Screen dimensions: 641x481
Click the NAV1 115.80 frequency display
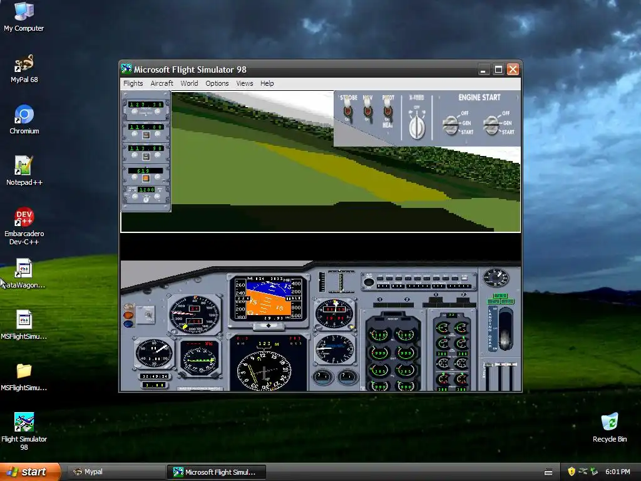146,127
